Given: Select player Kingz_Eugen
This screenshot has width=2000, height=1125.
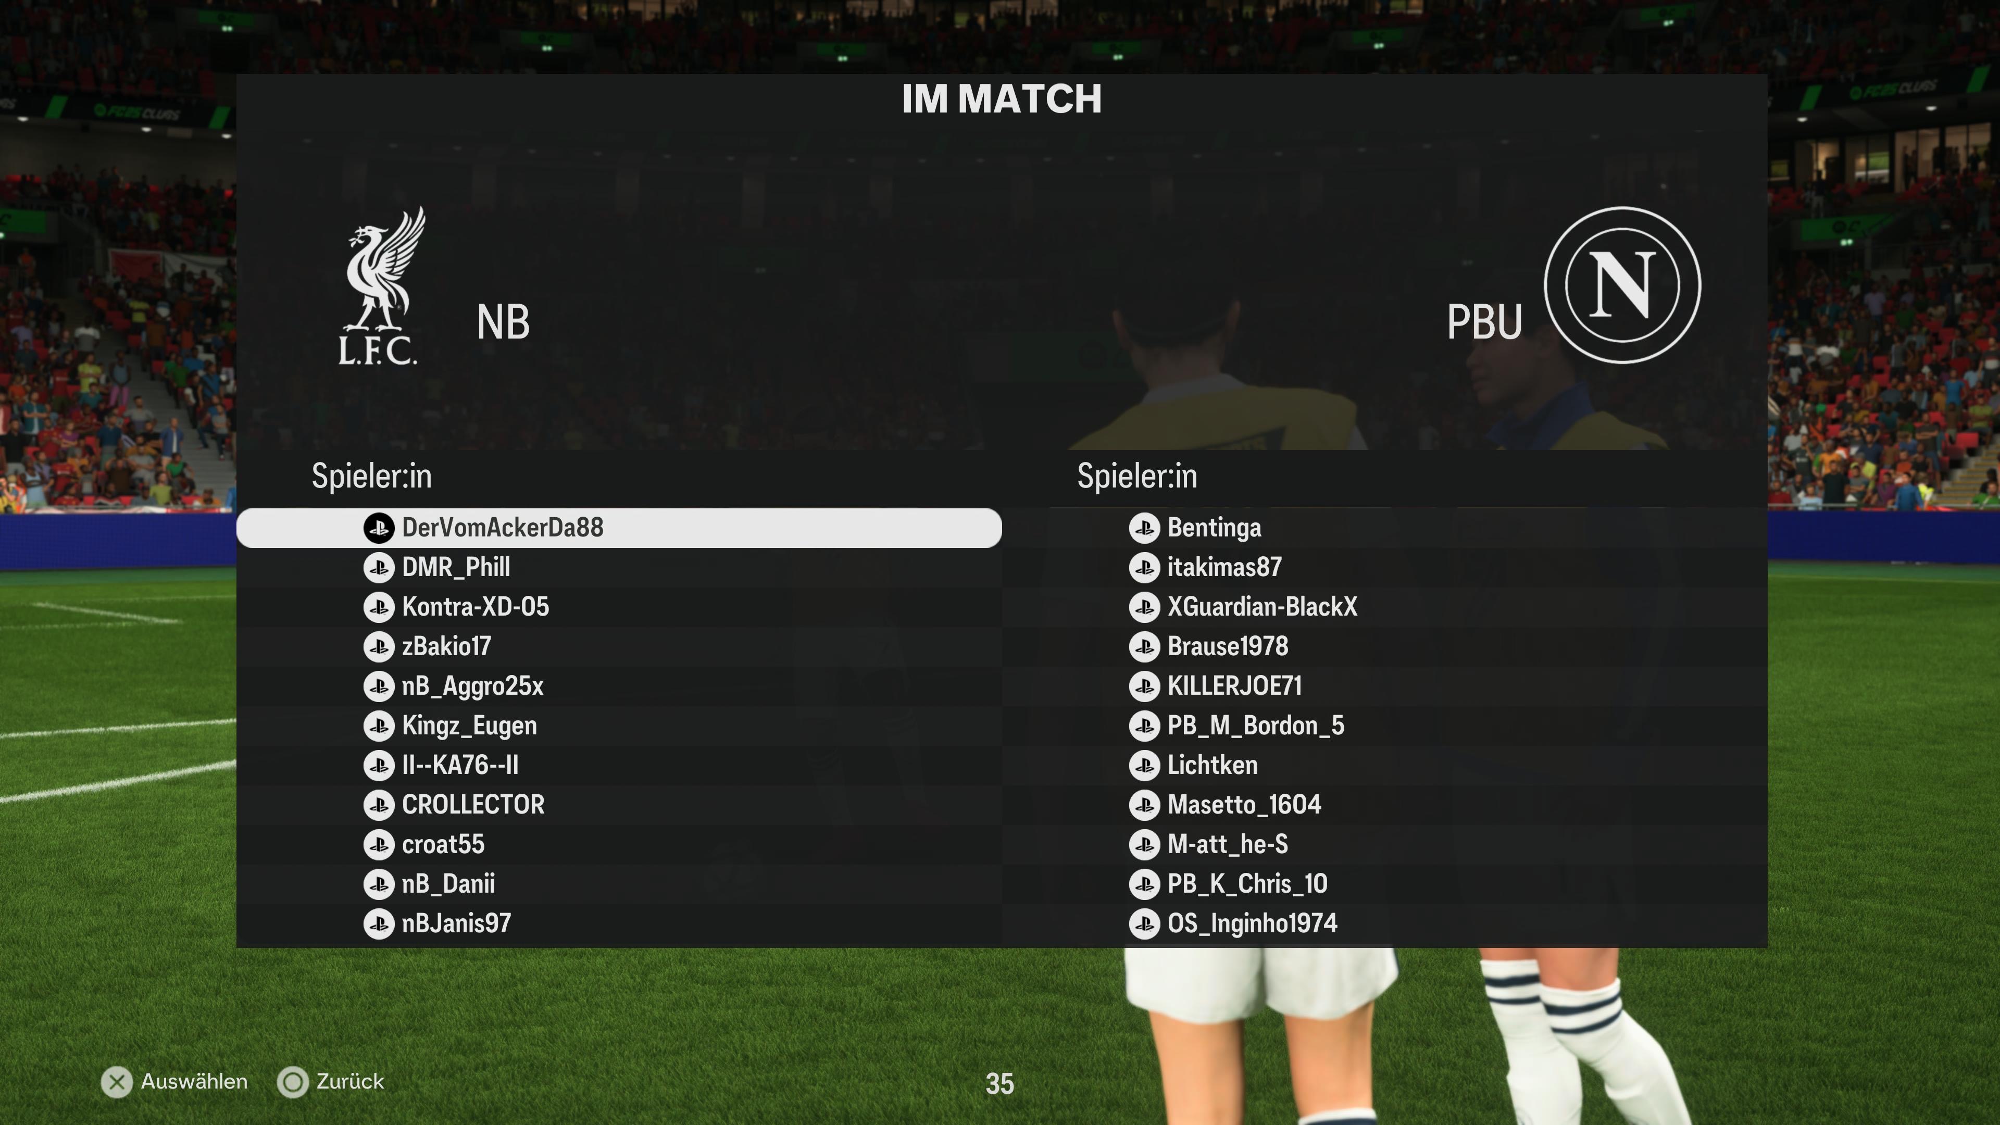Looking at the screenshot, I should click(x=619, y=726).
